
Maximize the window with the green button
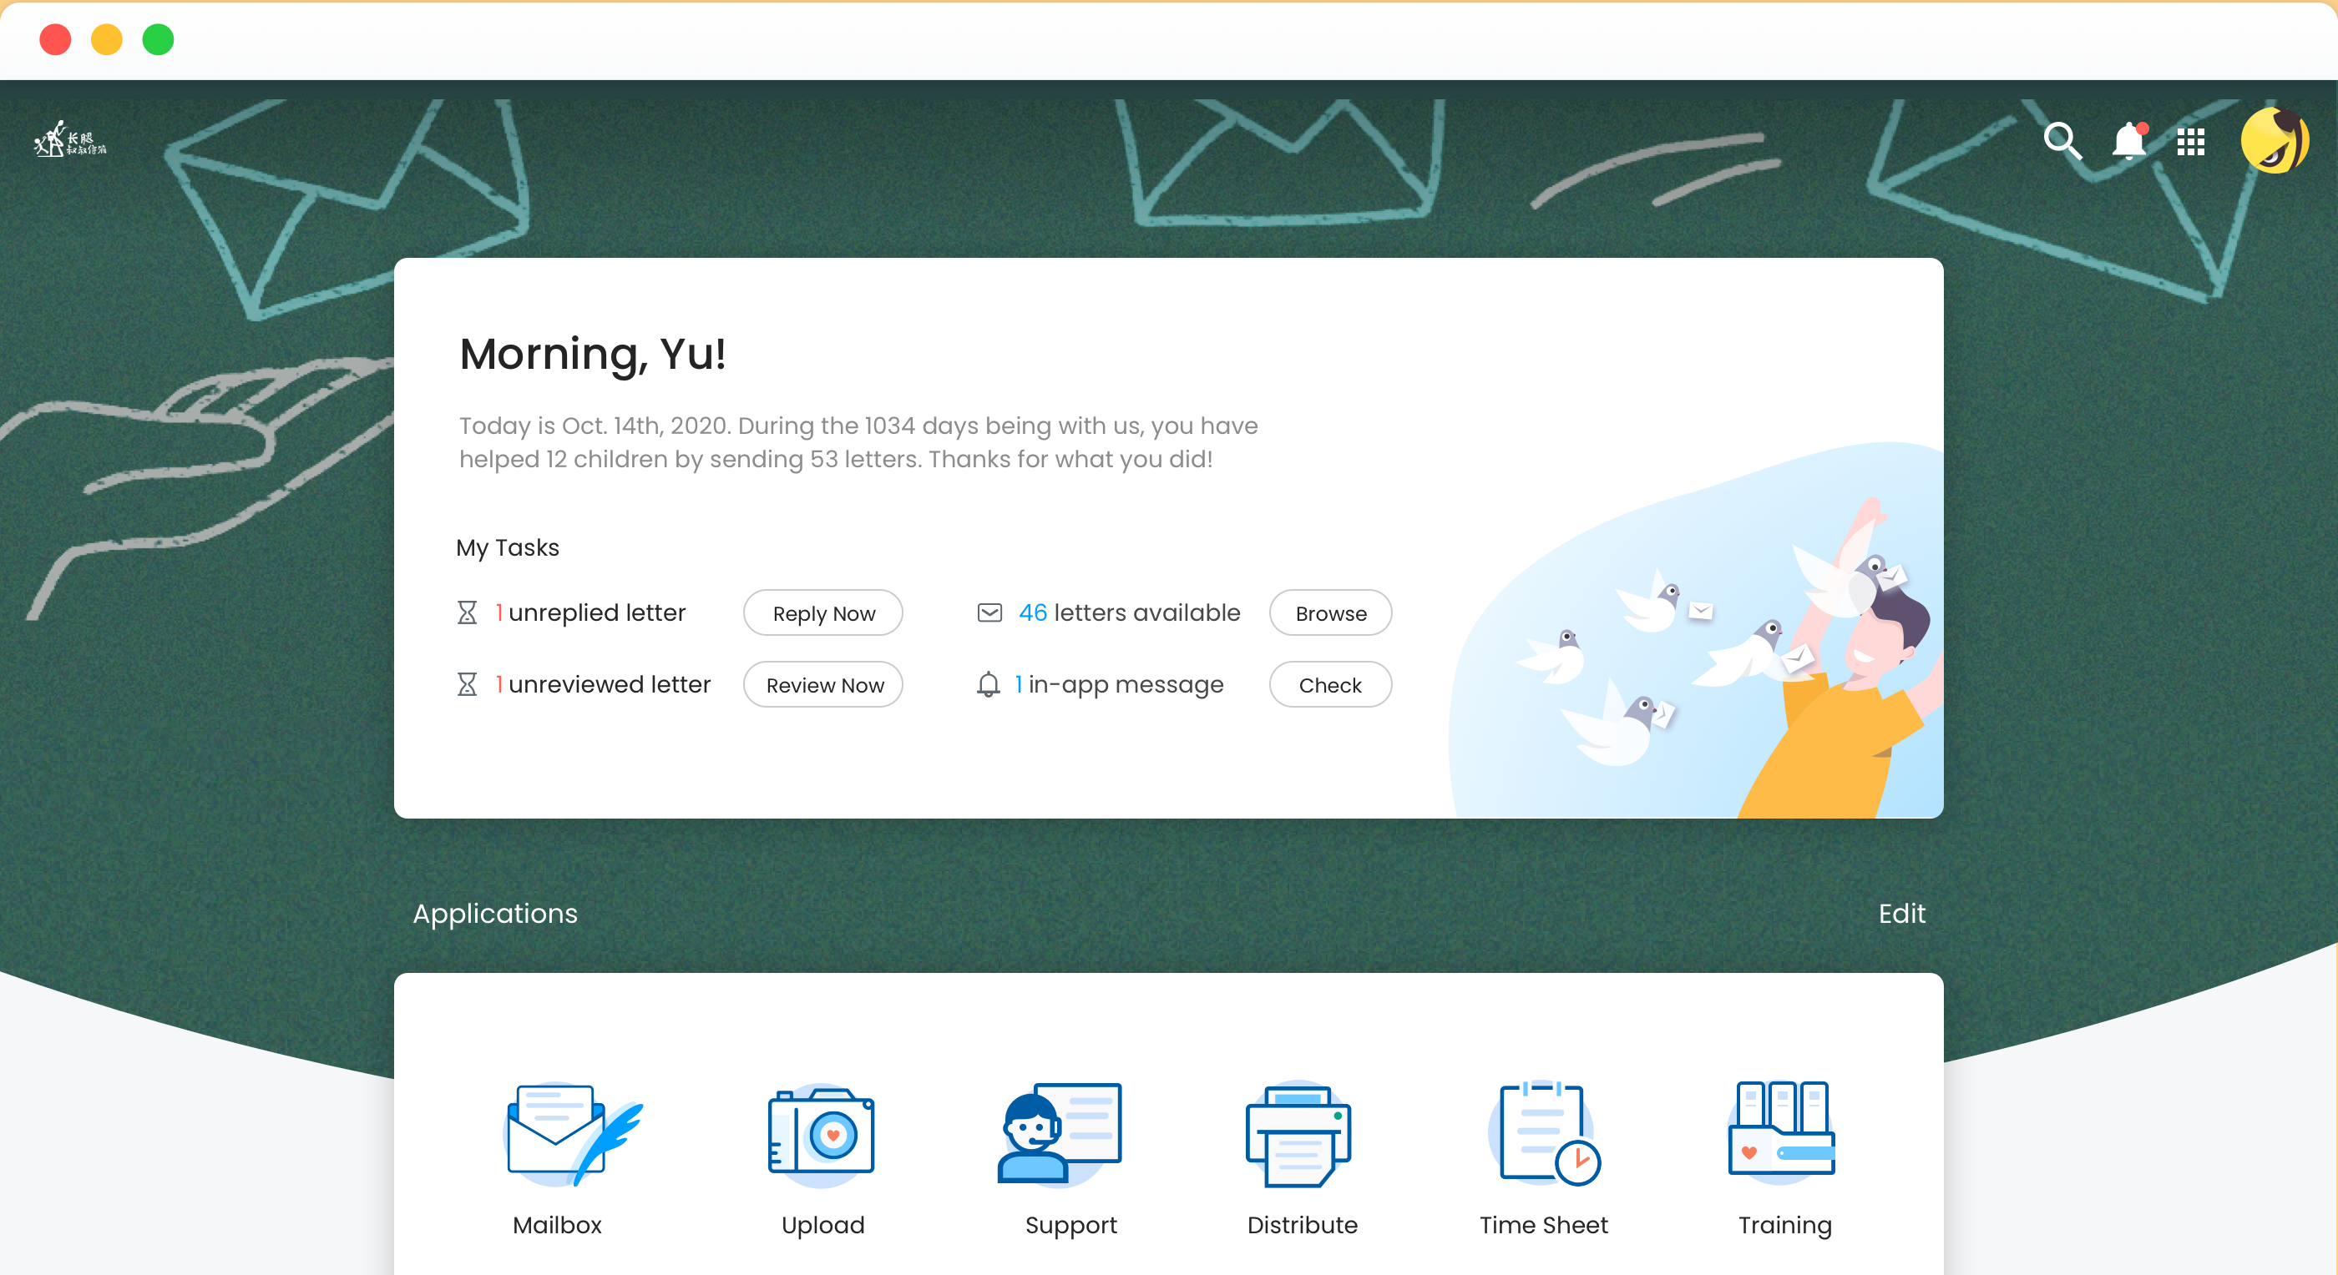pos(158,39)
